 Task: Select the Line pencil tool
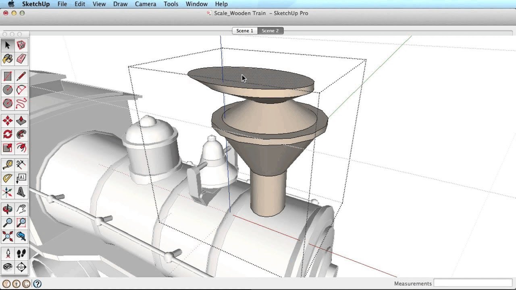[21, 76]
